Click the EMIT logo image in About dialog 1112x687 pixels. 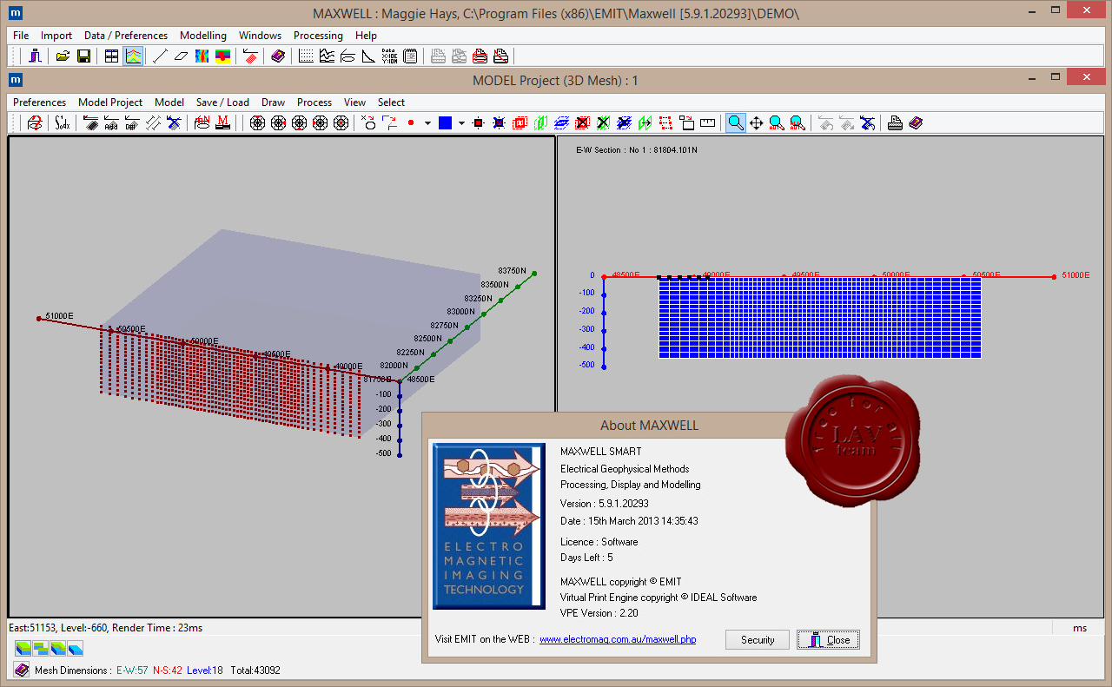(x=489, y=526)
